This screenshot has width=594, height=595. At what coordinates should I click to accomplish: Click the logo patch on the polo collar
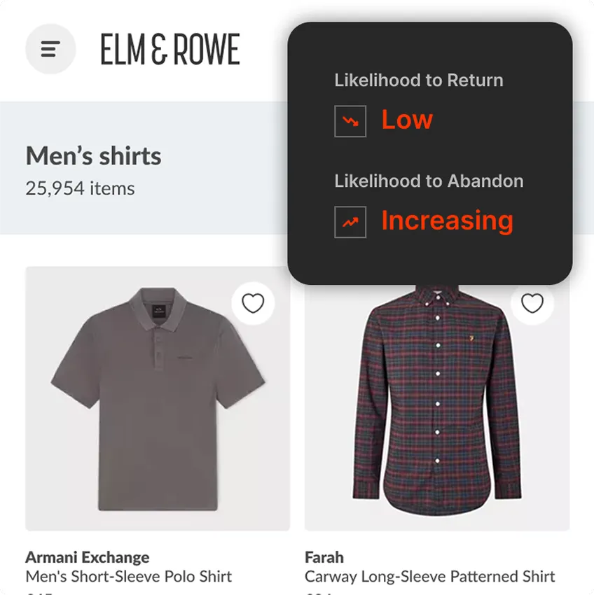pyautogui.click(x=159, y=311)
